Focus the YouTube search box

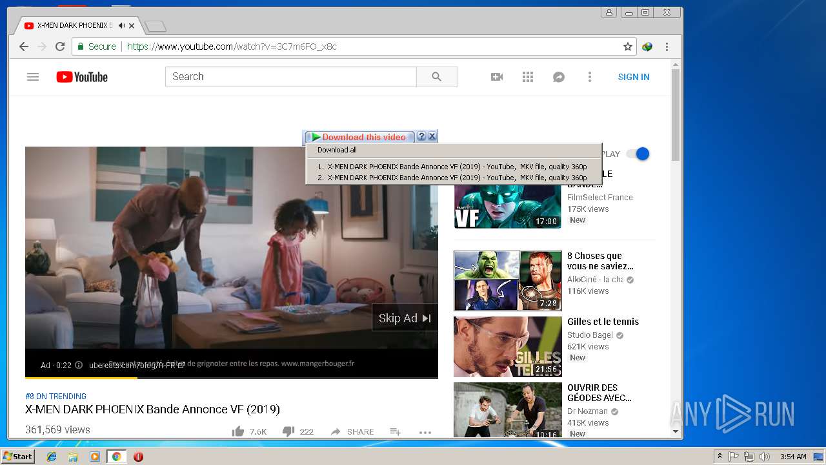[291, 77]
